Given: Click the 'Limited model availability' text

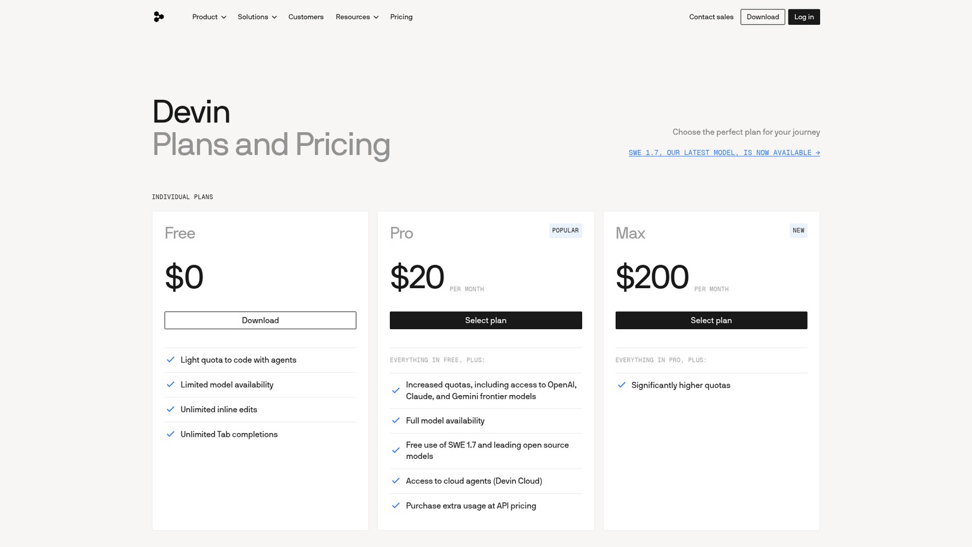Looking at the screenshot, I should point(227,384).
